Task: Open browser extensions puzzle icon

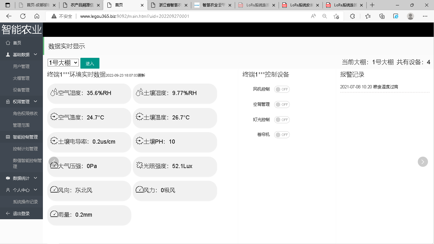Action: tap(352, 16)
